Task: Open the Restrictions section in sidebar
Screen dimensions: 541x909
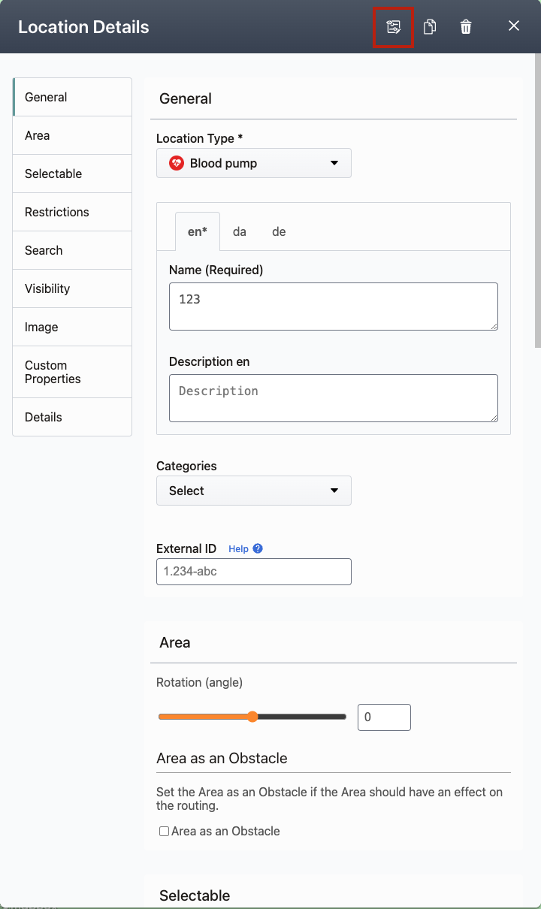Action: tap(72, 212)
